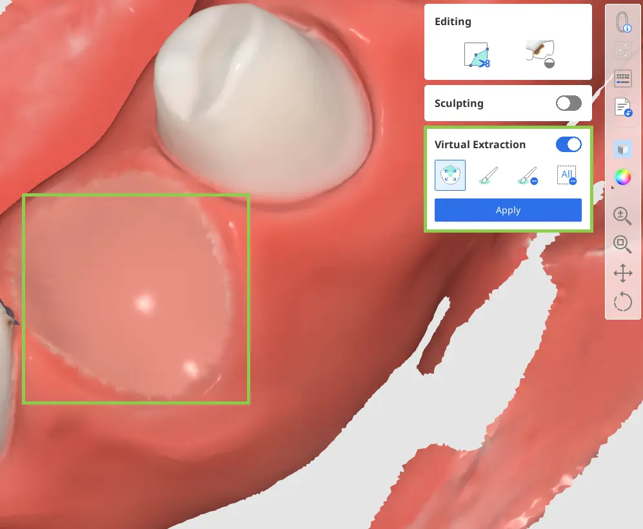Select the pan move arrows tool
643x529 pixels.
tap(622, 273)
